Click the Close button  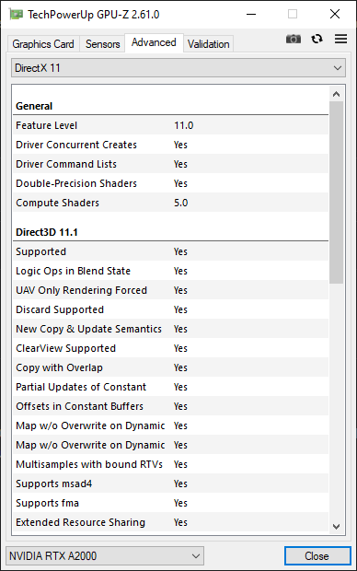click(317, 556)
